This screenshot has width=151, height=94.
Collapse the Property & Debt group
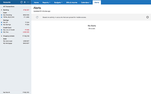click(x=2, y=36)
